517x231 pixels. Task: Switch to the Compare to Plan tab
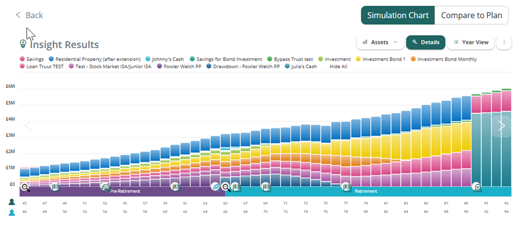click(471, 15)
